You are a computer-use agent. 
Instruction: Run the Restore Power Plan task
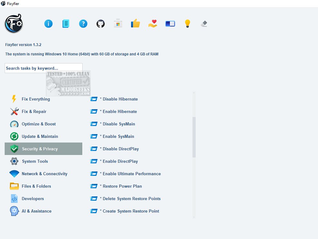[x=121, y=186]
